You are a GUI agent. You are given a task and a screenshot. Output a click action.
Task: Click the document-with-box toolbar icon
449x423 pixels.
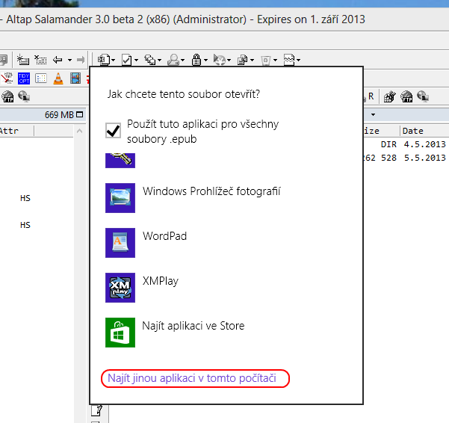point(104,60)
